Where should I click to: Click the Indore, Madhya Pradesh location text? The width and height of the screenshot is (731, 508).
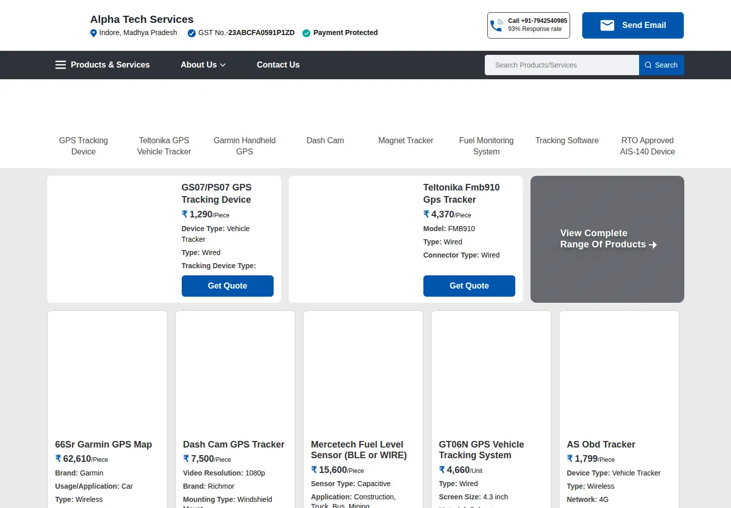click(x=138, y=33)
